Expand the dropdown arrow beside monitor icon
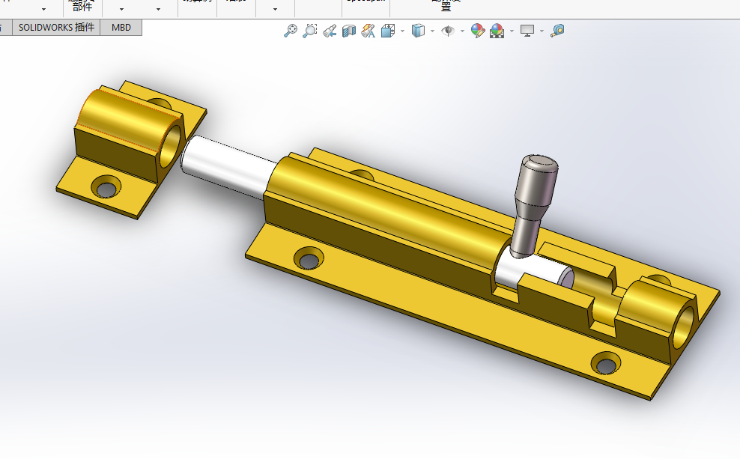The height and width of the screenshot is (459, 740). (x=542, y=31)
